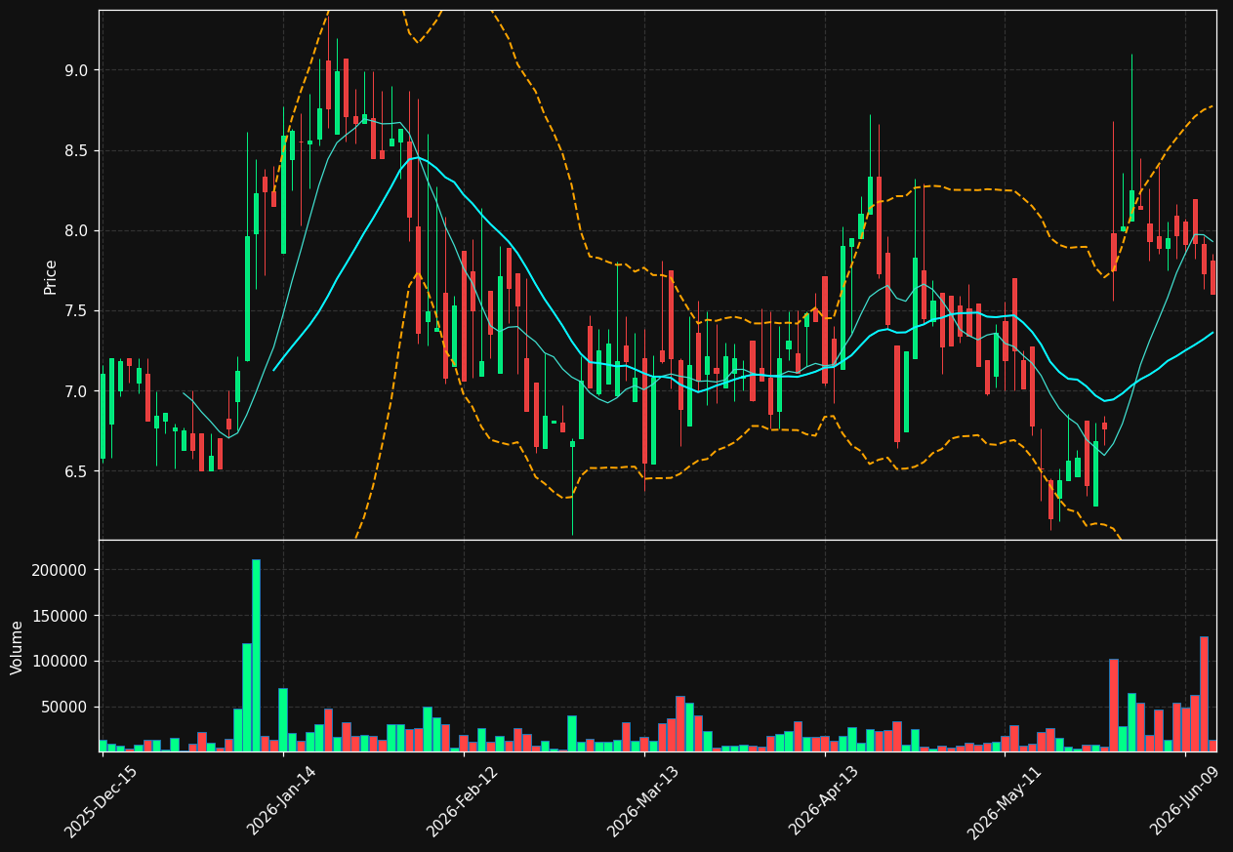1233x852 pixels.
Task: Click the 100000 volume tick label
Action: pos(60,661)
